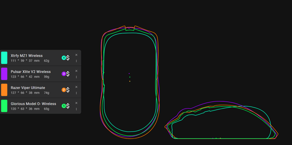Remove Glorious Model O- Wireless from comparison
This screenshot has width=292, height=145.
(76, 103)
